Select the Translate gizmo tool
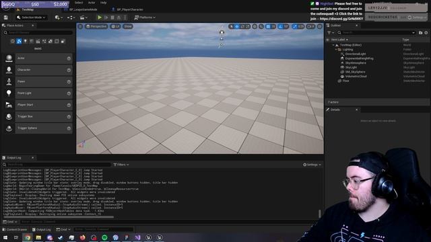Image resolution: width=431 pixels, height=242 pixels. [x=236, y=26]
